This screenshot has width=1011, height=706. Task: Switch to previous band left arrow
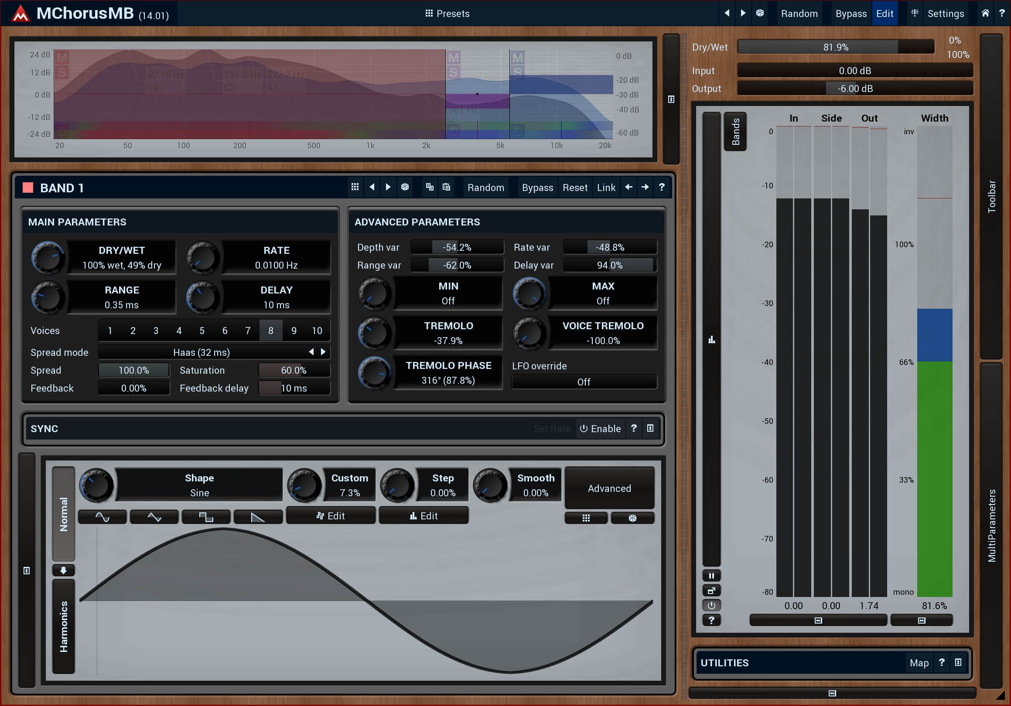point(628,187)
